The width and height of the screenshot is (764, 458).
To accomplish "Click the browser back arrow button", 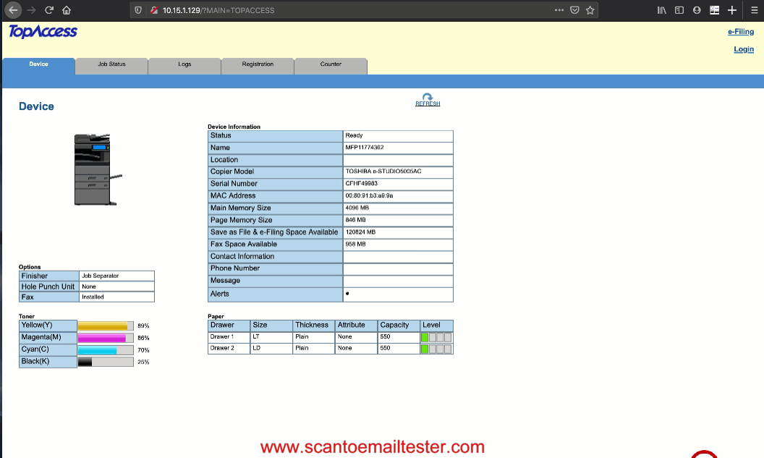I will pos(13,10).
